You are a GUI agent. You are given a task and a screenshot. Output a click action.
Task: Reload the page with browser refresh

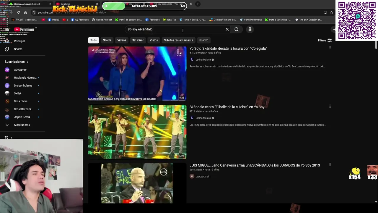18,12
